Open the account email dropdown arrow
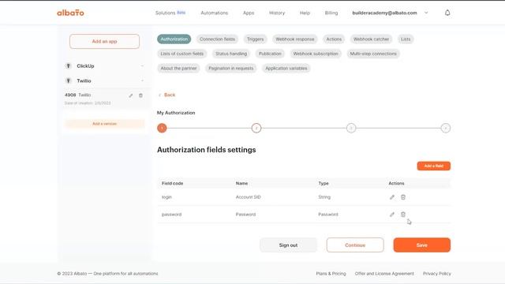 point(426,13)
